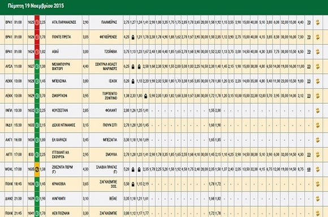Select home odds 1,30 for ΜΕΛΜΠΟΥΡΝ ΒΙΚΤΟΡΙ
The height and width of the screenshot is (217, 328).
42,66
